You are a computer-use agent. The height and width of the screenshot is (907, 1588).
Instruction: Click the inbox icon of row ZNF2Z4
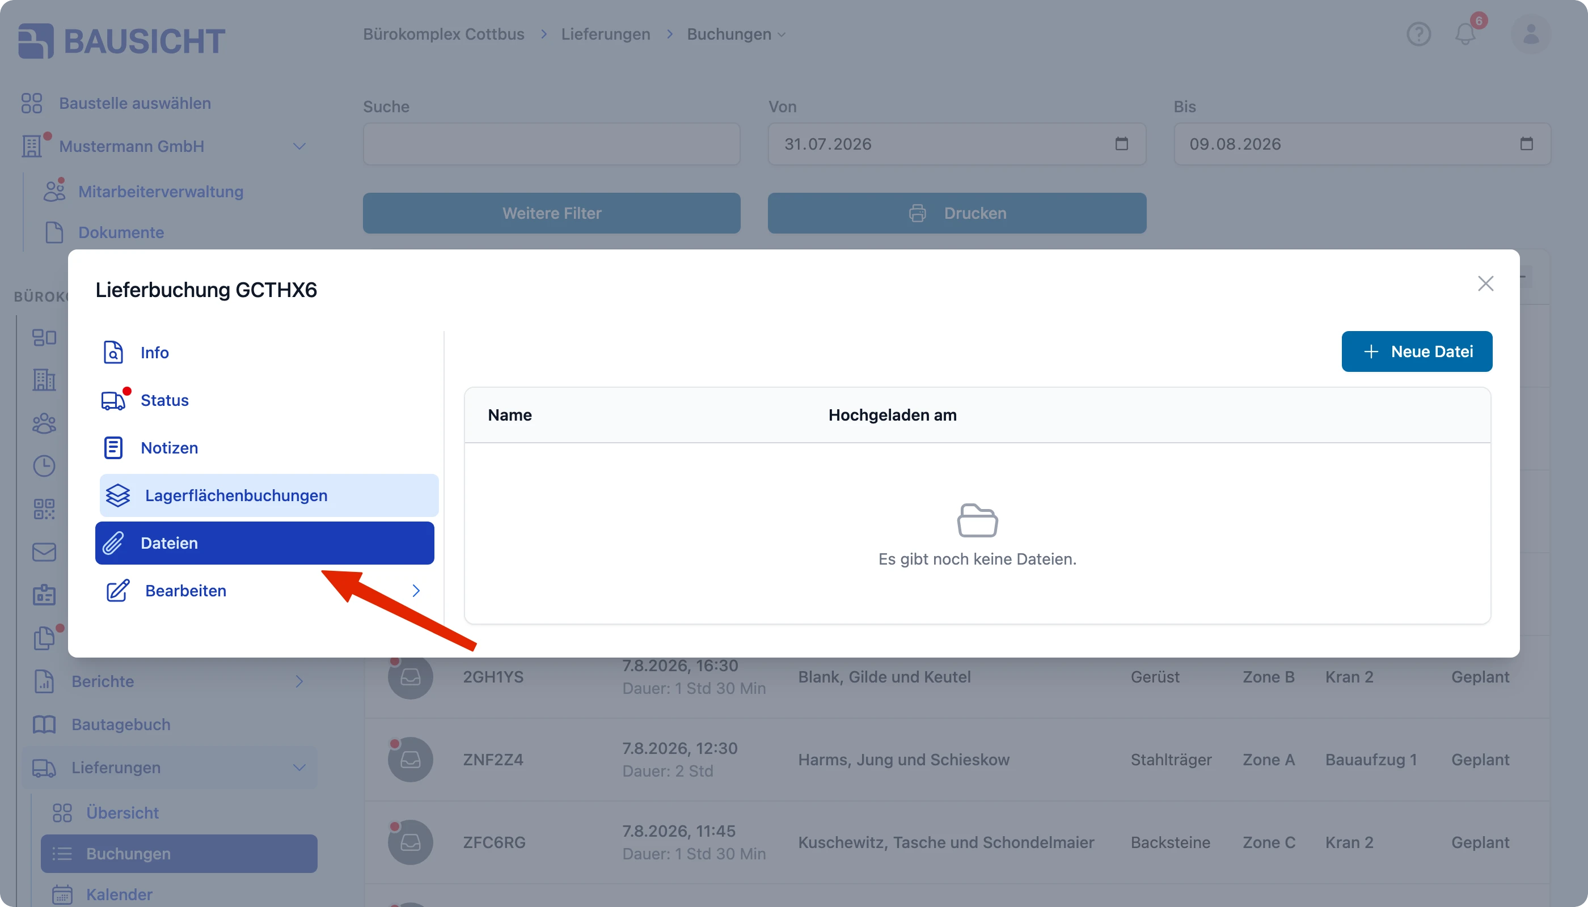[x=410, y=760]
